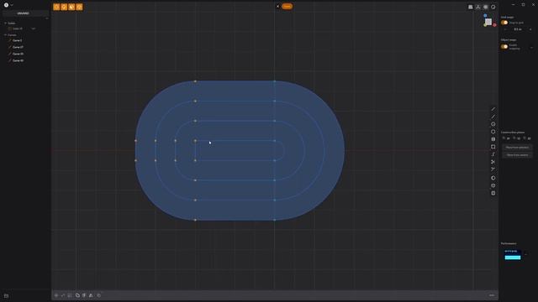Click the button below Place from selection
Viewport: 538px width, 302px height.
(518, 155)
